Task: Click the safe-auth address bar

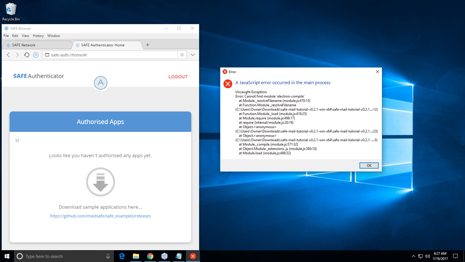Action: pyautogui.click(x=110, y=55)
